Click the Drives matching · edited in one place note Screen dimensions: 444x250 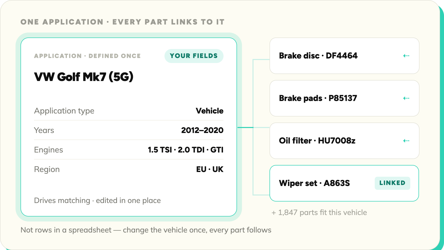coord(97,200)
